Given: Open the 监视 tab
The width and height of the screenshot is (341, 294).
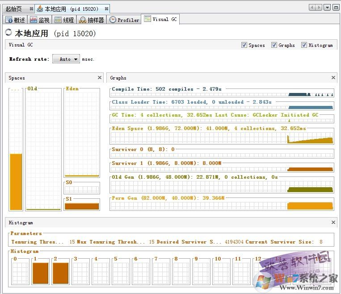Looking at the screenshot, I should click(x=40, y=20).
